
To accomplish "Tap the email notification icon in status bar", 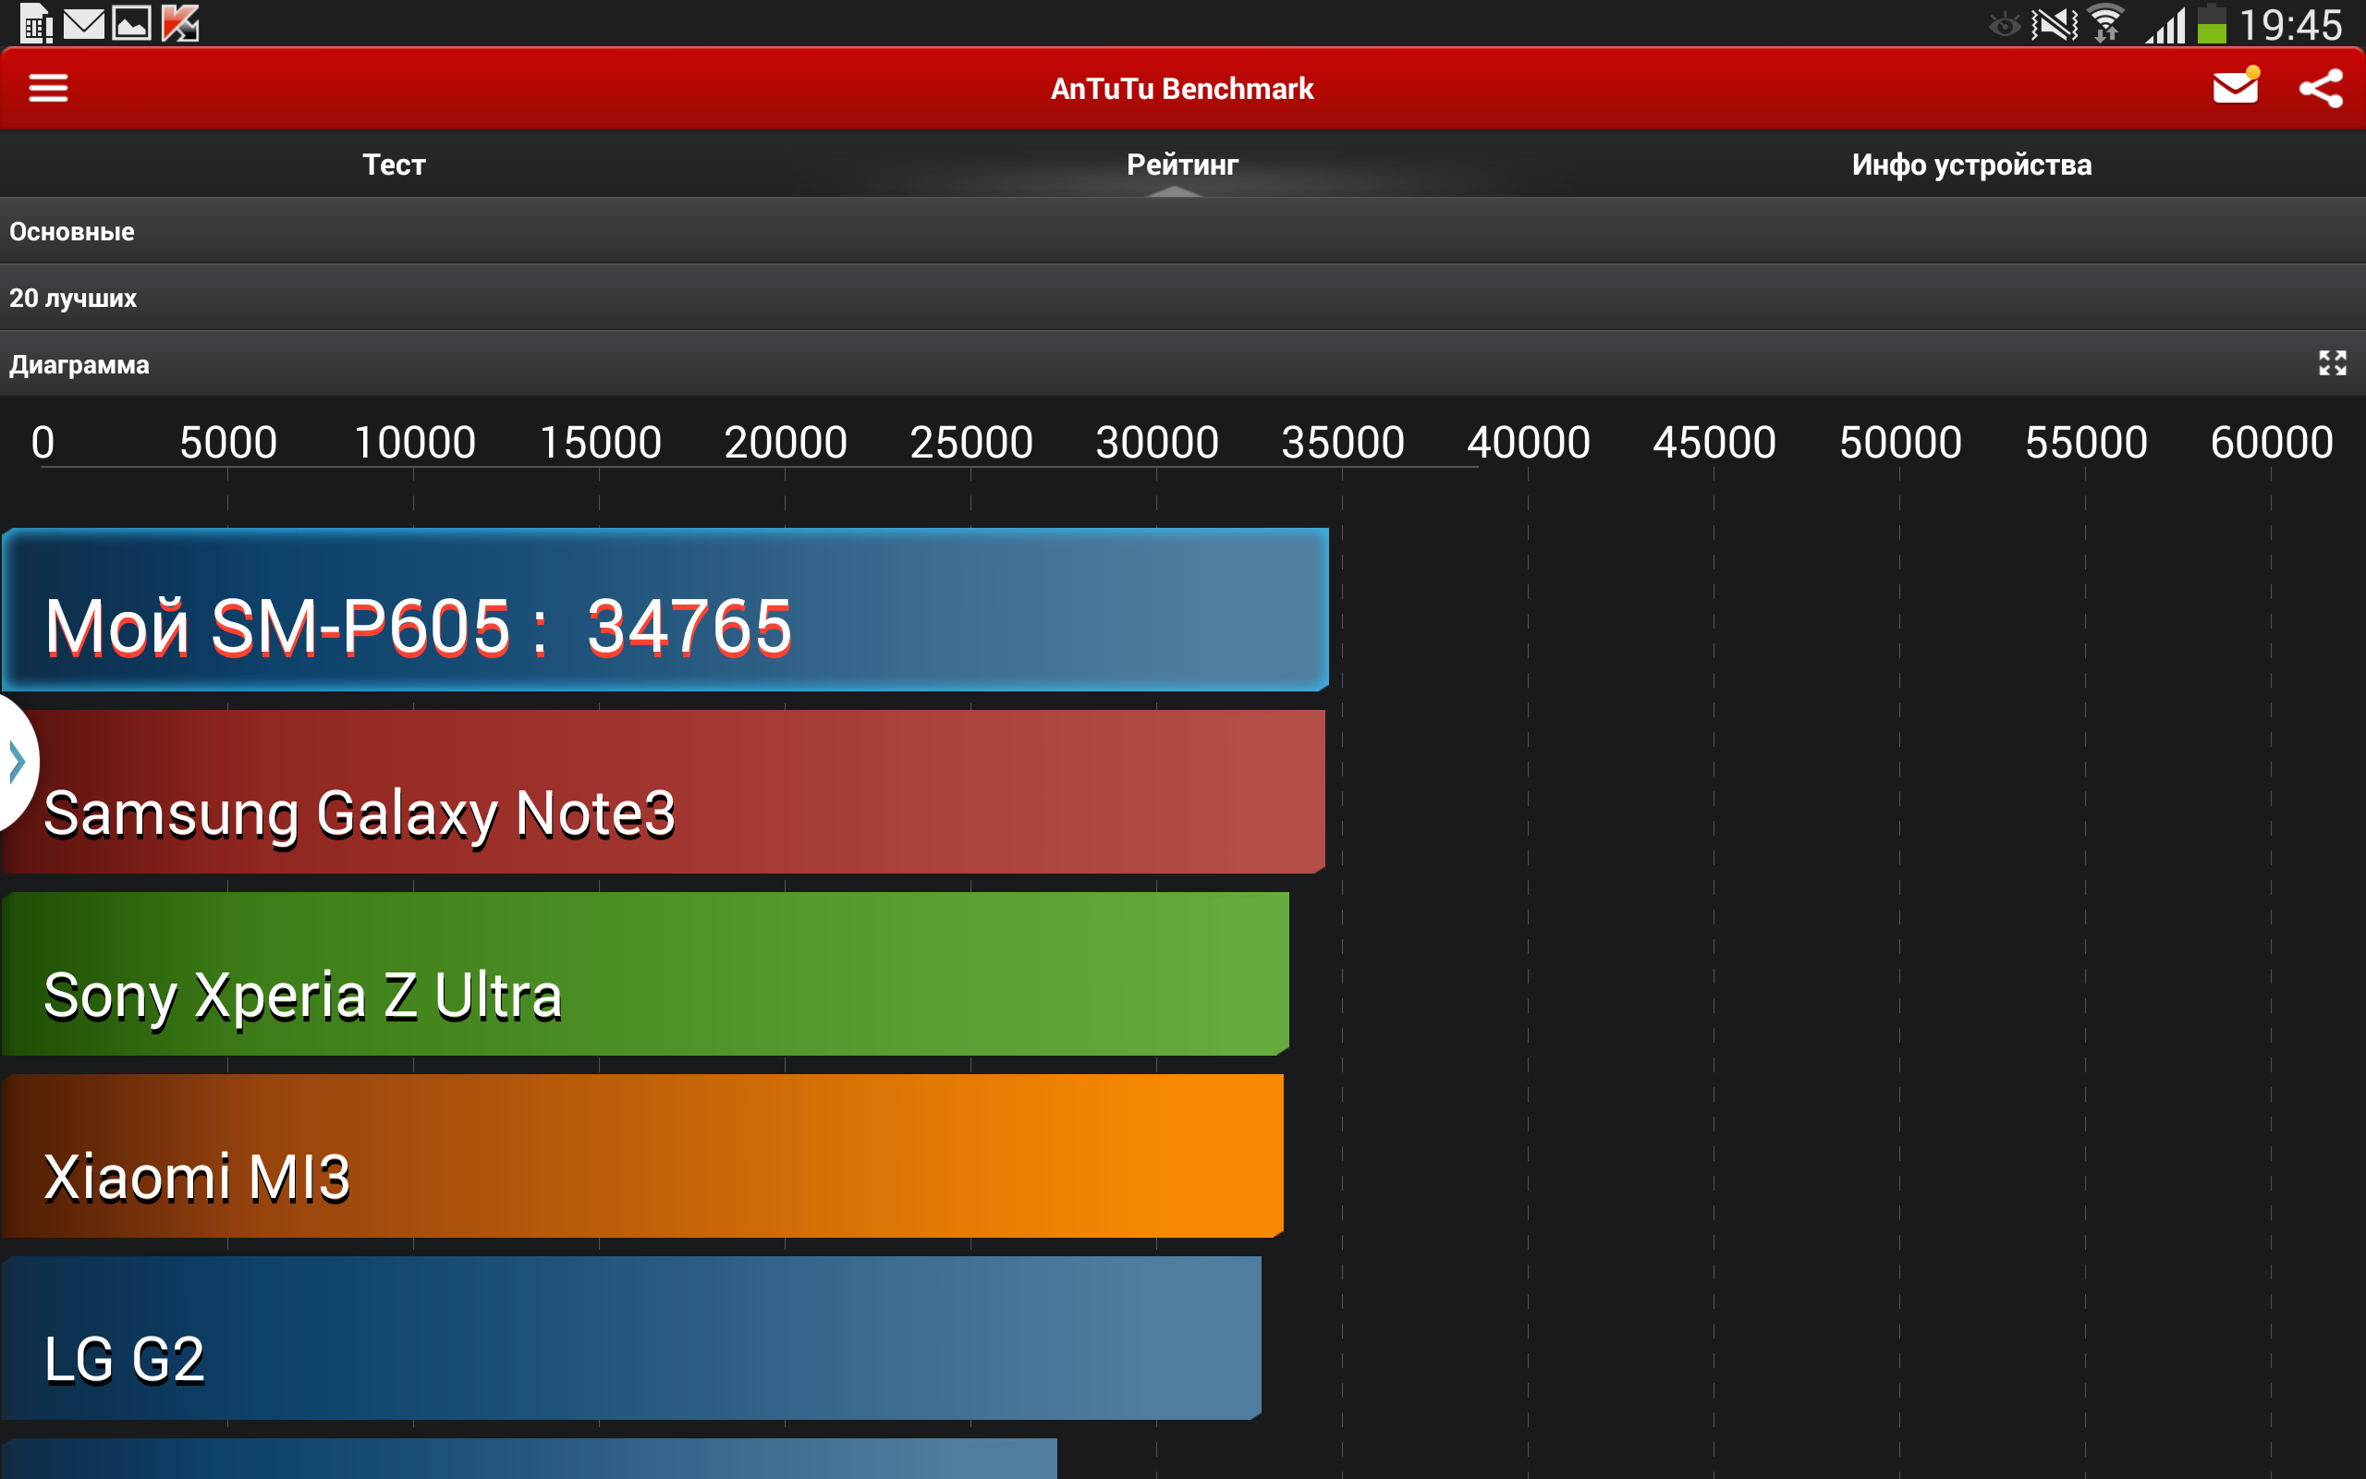I will [84, 22].
